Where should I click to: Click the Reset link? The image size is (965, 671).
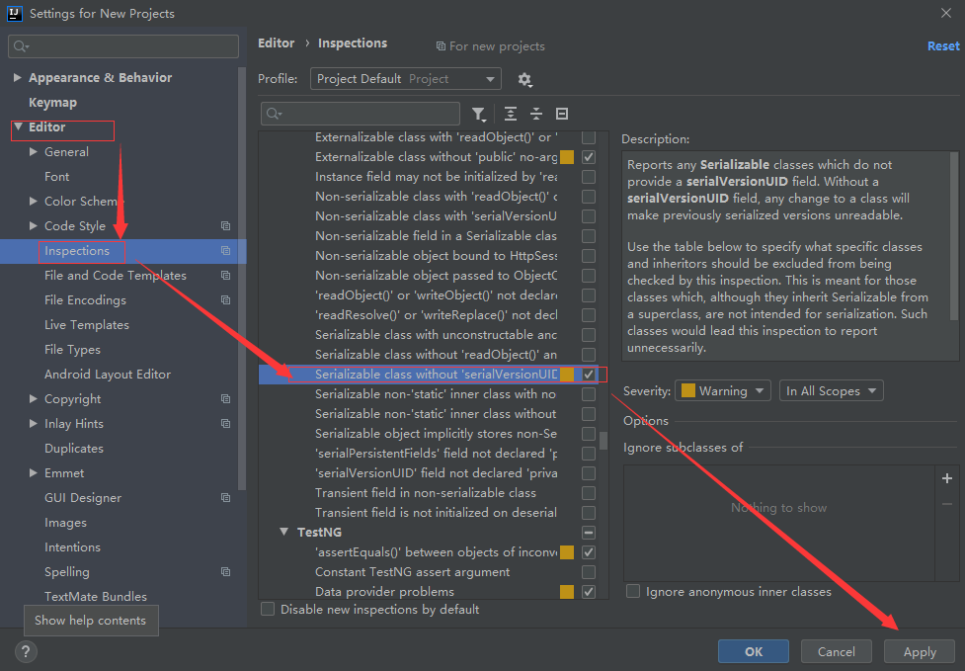[942, 45]
